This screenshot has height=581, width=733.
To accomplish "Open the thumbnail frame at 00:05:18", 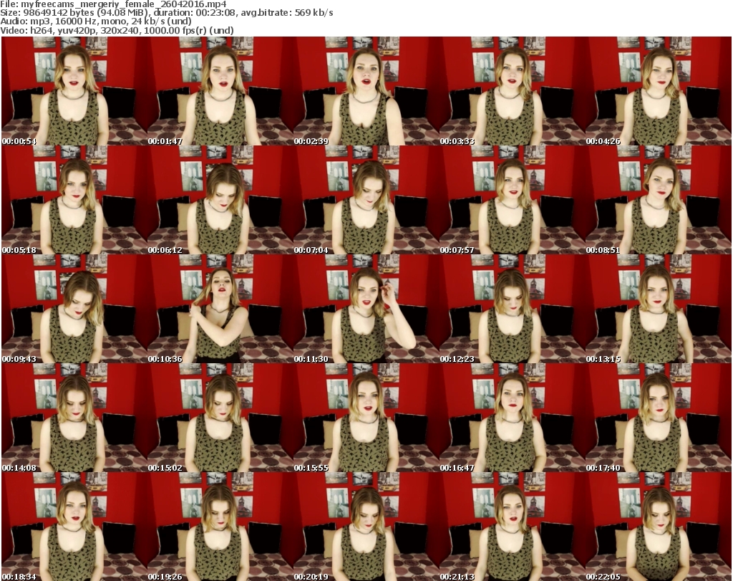I will click(74, 200).
